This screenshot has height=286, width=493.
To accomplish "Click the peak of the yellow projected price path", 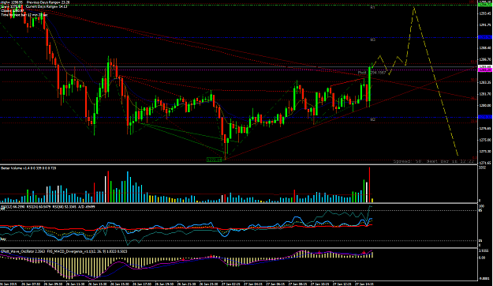I will [x=414, y=8].
